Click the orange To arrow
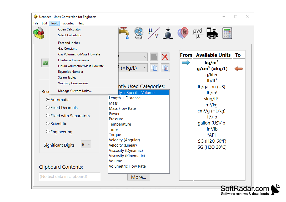The image size is (286, 202). click(239, 69)
